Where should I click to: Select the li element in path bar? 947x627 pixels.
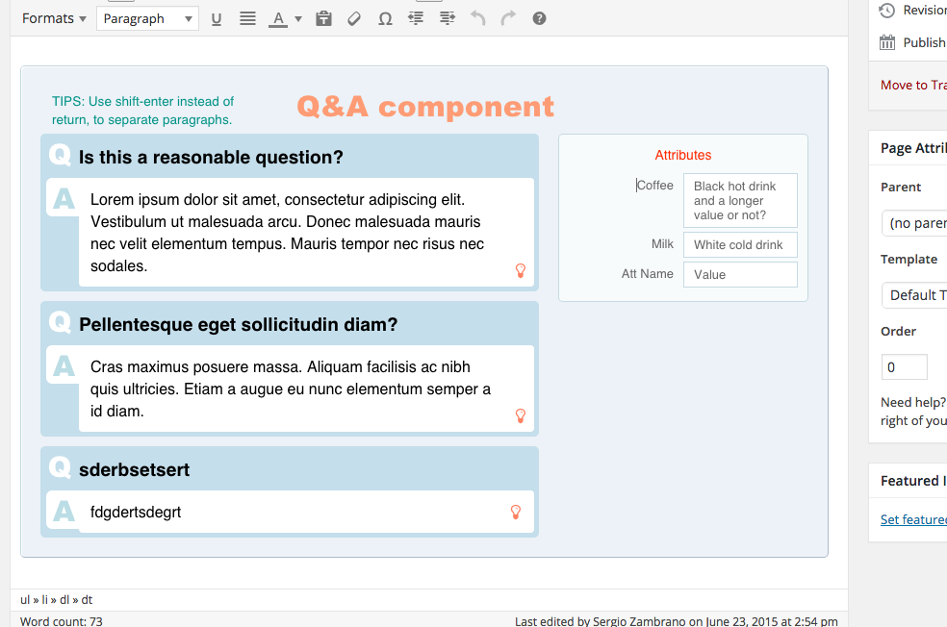click(x=44, y=600)
